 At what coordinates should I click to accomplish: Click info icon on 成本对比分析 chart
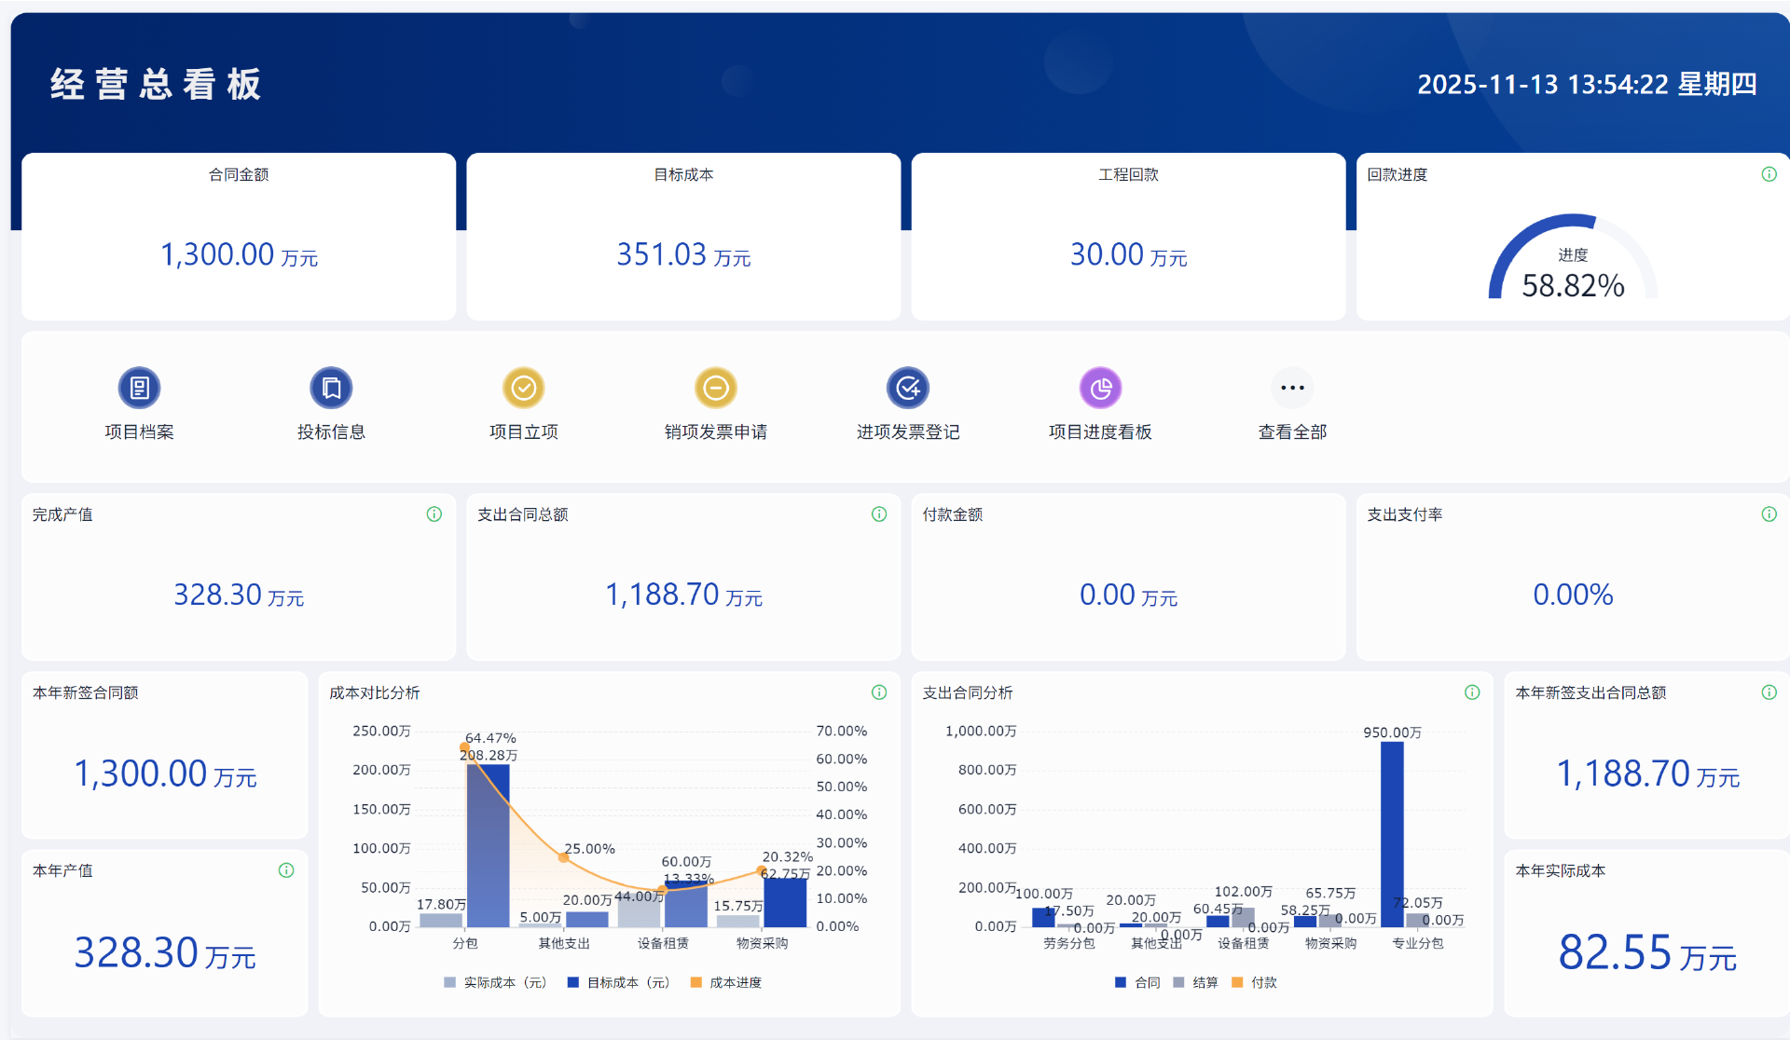click(878, 692)
